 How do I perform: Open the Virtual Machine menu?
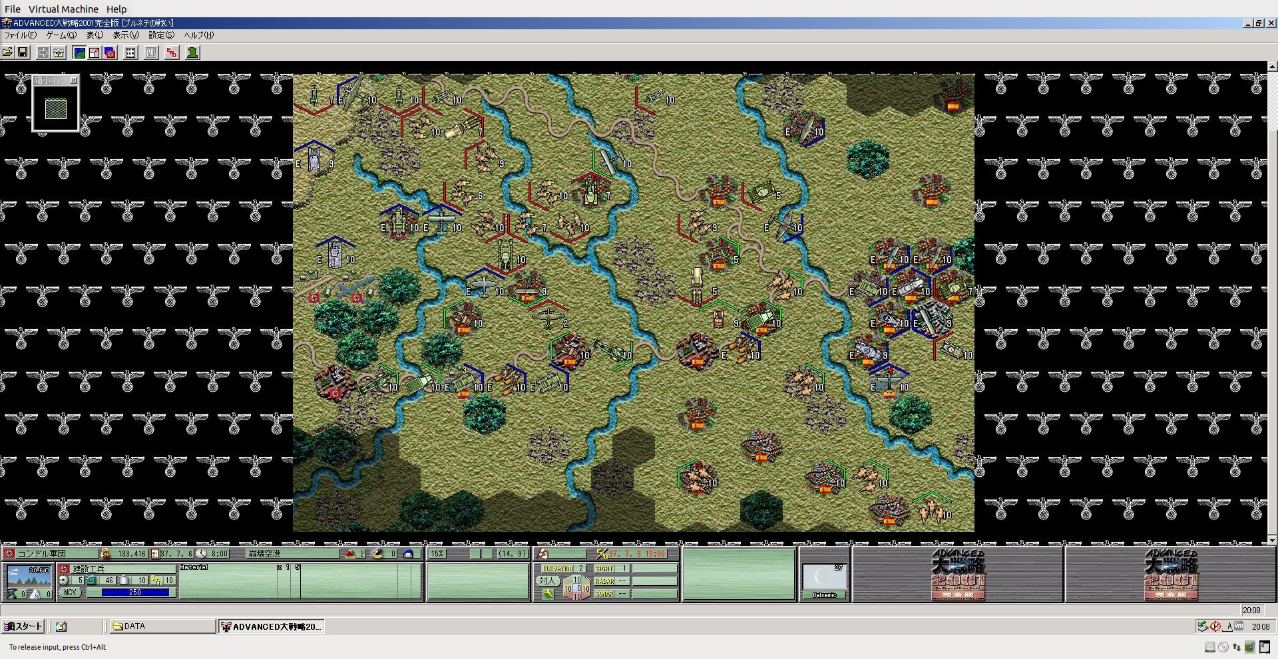pyautogui.click(x=63, y=9)
